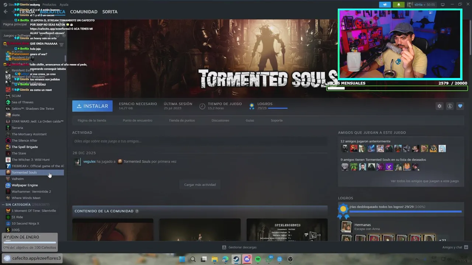The image size is (472, 265).
Task: Open the Guías tab
Action: click(x=250, y=120)
